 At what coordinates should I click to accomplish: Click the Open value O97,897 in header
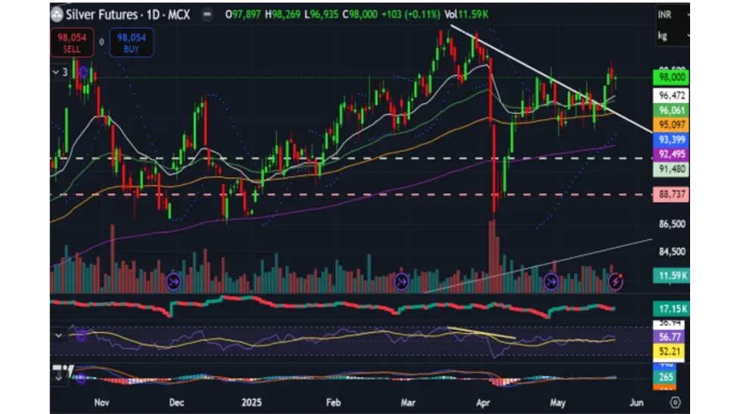click(243, 14)
